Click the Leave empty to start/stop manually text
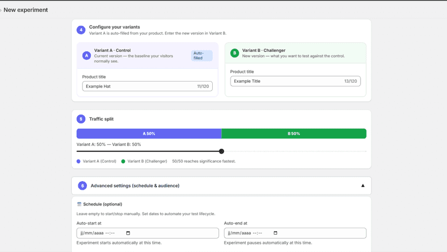 pos(146,214)
